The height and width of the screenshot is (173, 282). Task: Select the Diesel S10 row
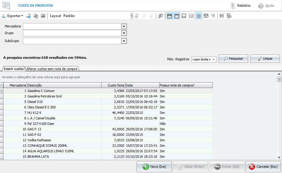coord(108,102)
